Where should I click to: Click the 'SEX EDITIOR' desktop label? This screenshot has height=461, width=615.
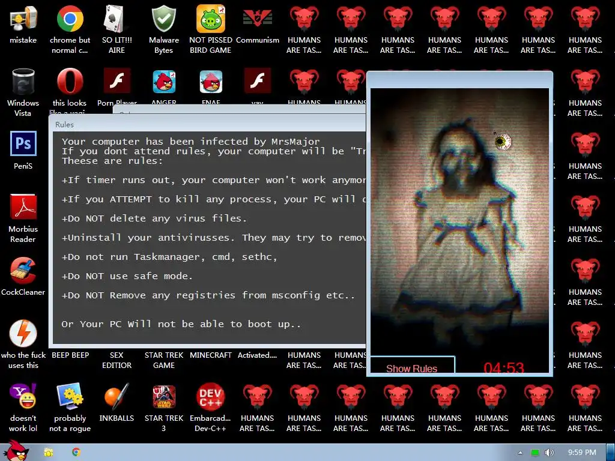pyautogui.click(x=117, y=360)
